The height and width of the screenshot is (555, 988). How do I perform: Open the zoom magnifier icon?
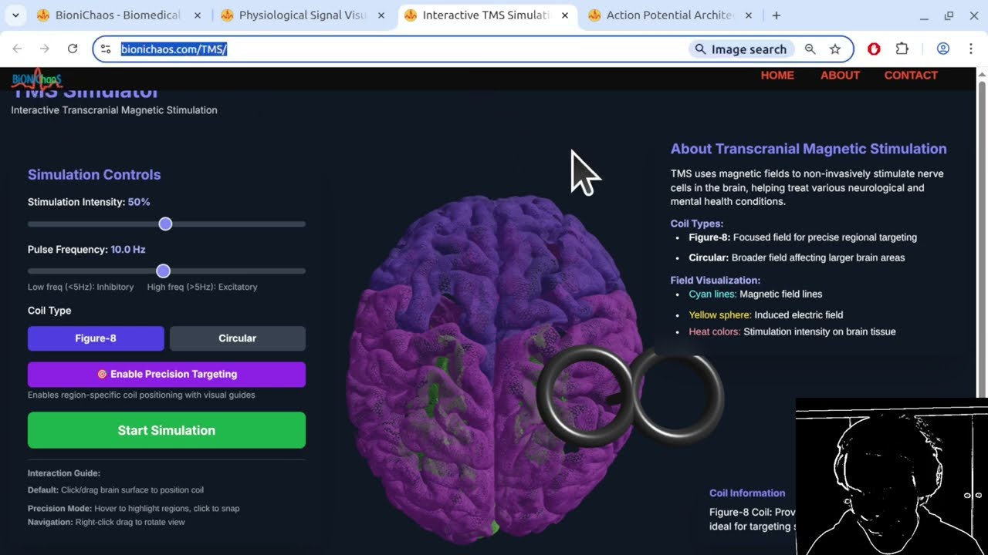coord(810,49)
